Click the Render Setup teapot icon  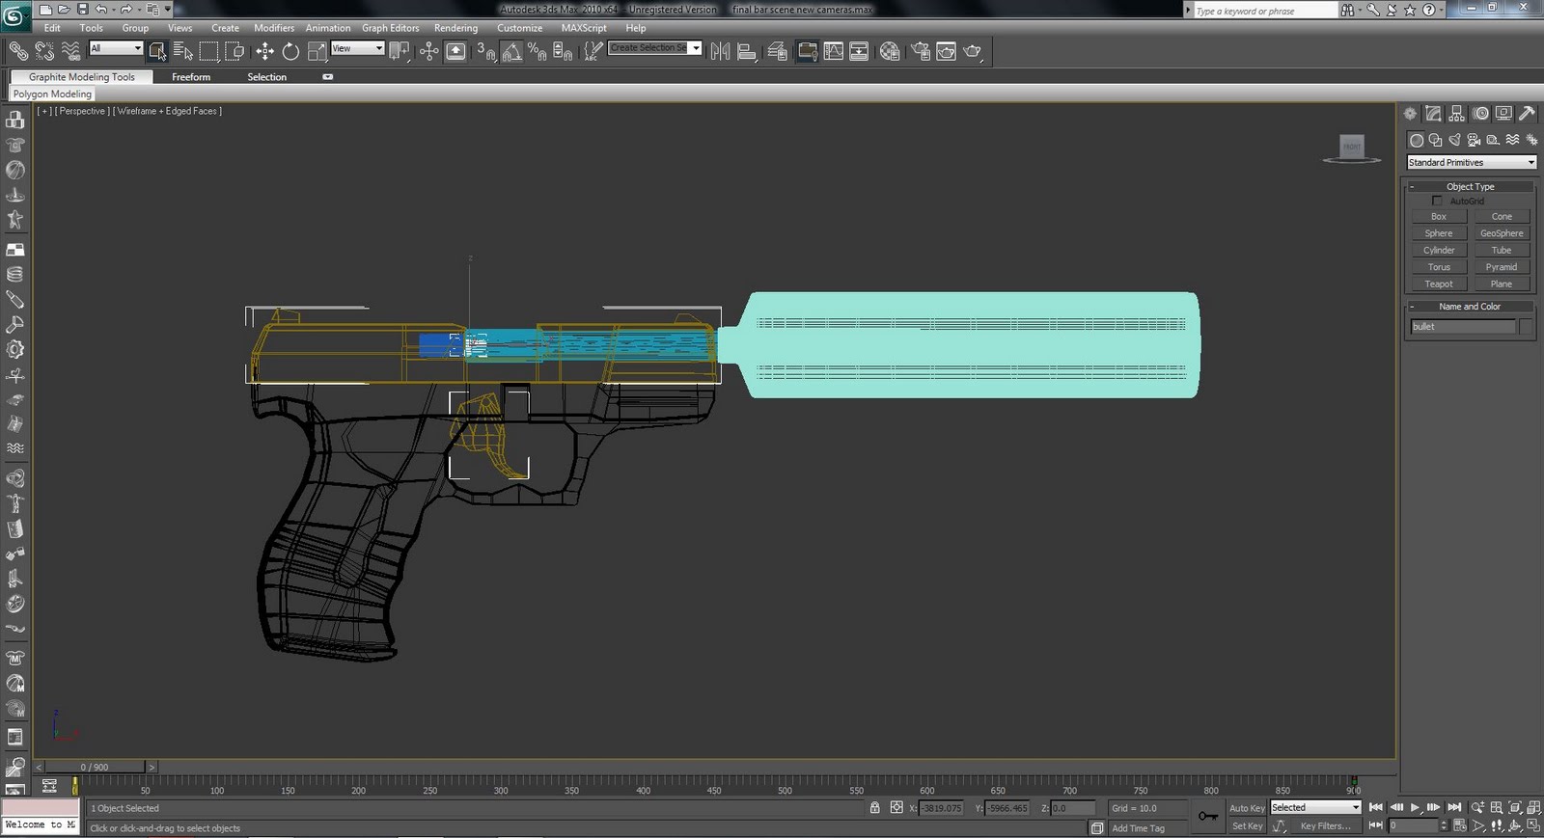[x=920, y=51]
